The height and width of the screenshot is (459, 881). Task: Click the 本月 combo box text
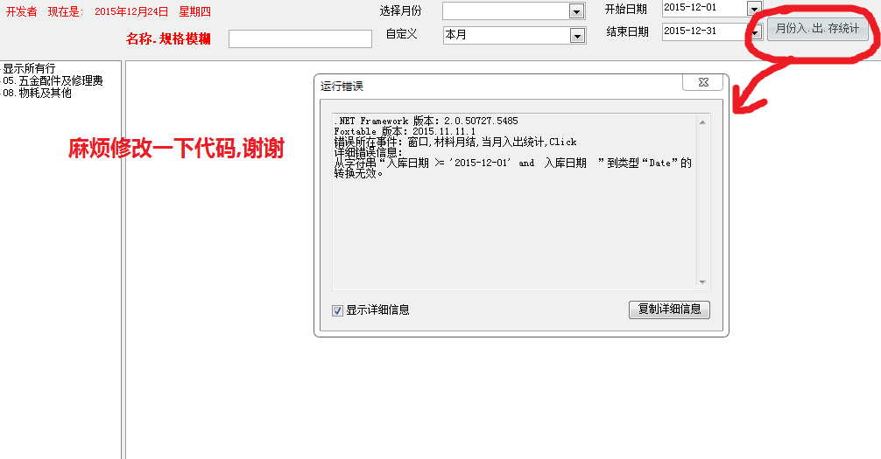point(455,35)
